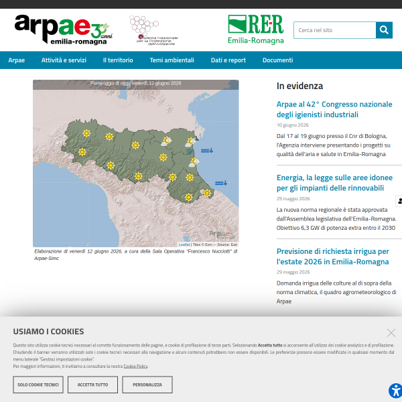402x402 pixels.
Task: Click the Arpae Emilia-Romagna logo
Action: (64, 29)
